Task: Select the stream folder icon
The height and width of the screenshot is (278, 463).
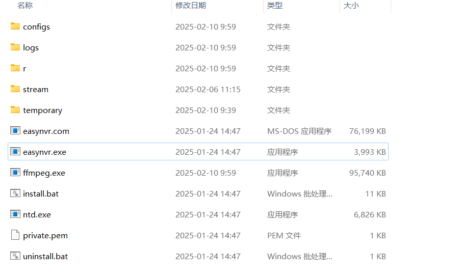Action: click(15, 89)
